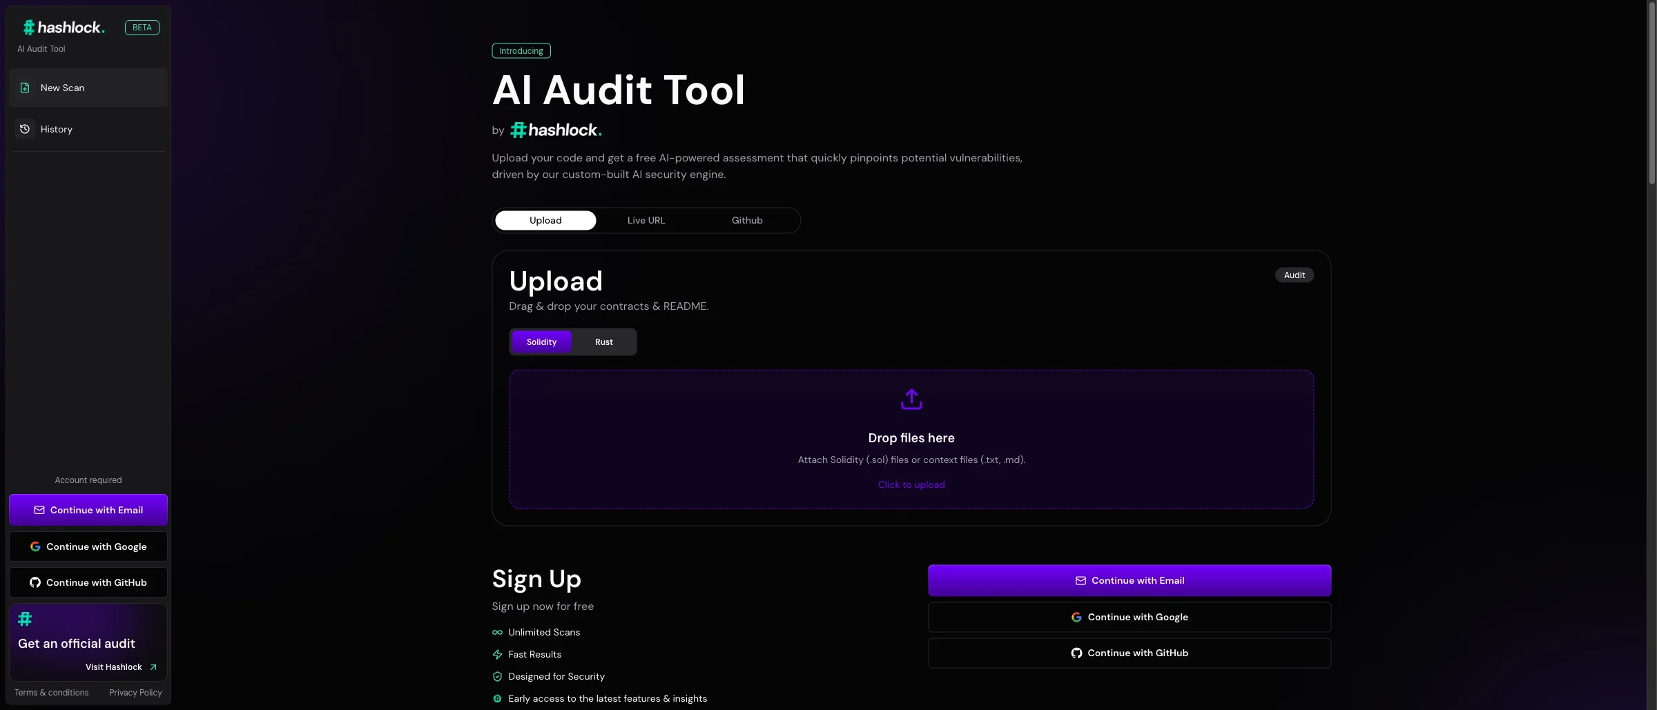
Task: Select the Solidity language option
Action: pos(541,342)
